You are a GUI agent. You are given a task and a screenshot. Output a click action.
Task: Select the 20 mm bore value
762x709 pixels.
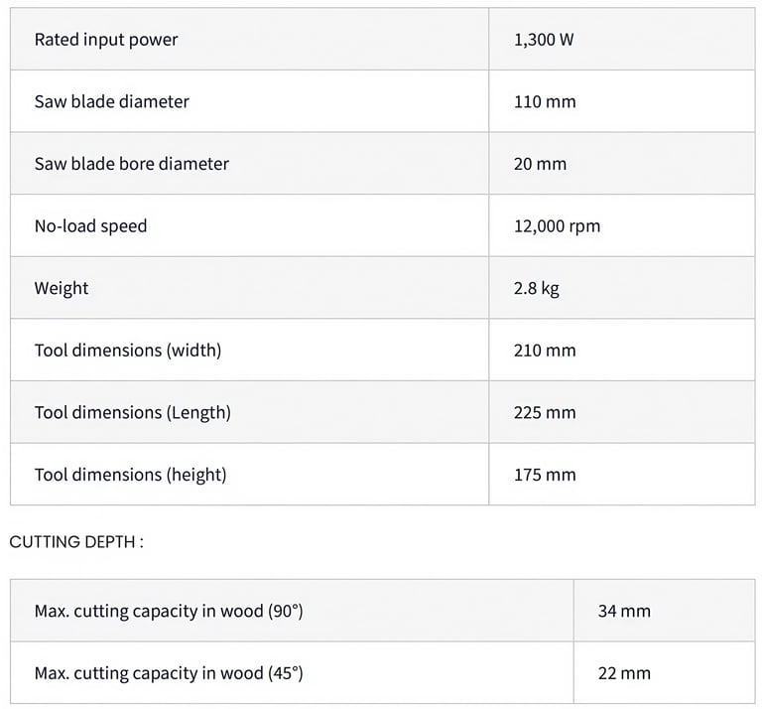[x=540, y=164]
